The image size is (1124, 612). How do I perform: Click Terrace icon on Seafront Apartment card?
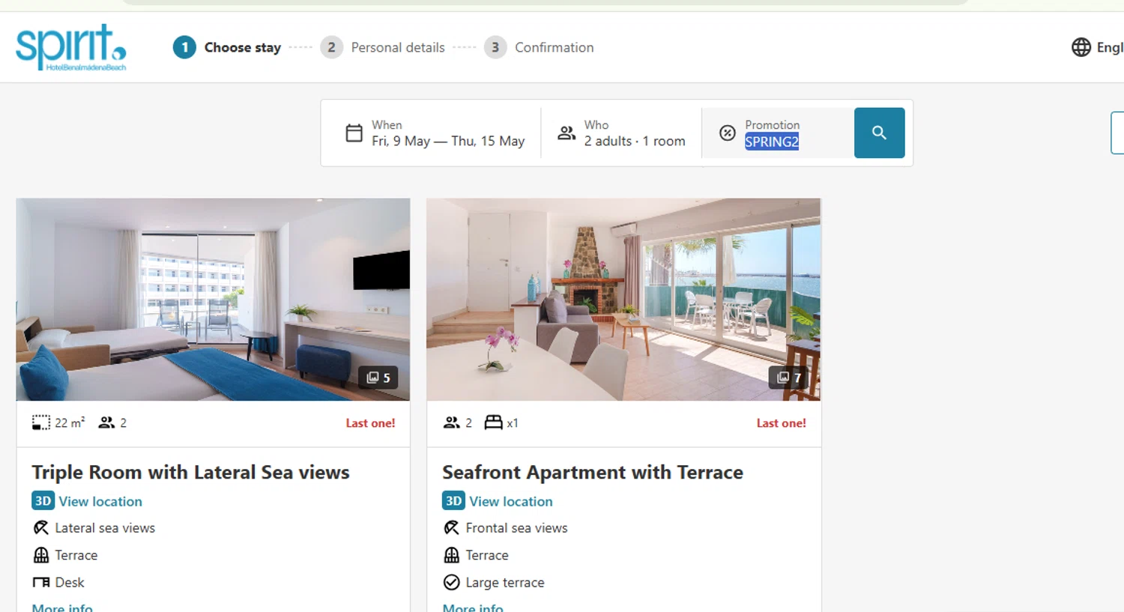(452, 555)
